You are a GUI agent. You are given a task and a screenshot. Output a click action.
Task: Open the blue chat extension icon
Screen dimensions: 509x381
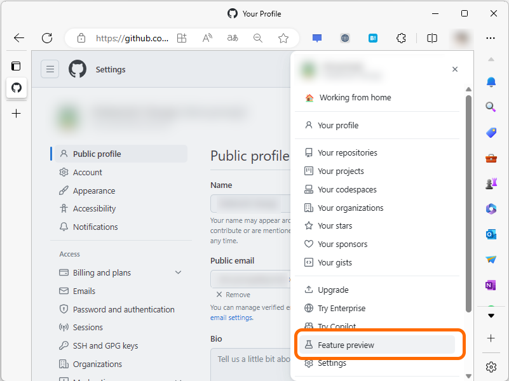(x=317, y=38)
